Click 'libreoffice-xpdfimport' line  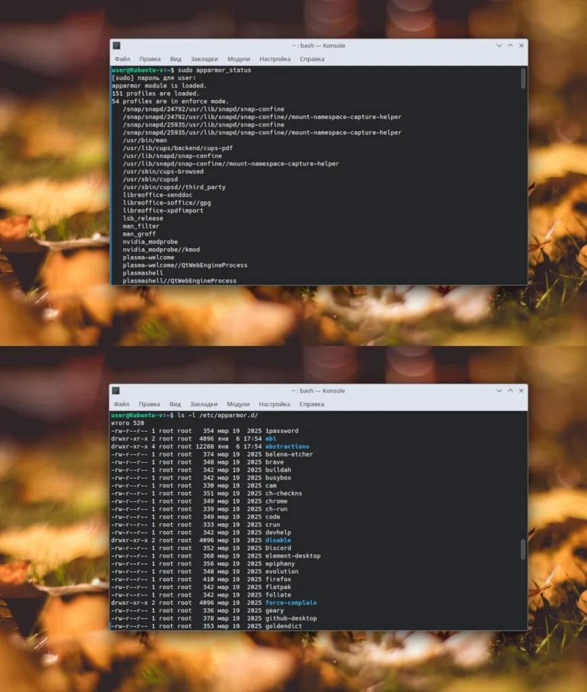point(163,211)
